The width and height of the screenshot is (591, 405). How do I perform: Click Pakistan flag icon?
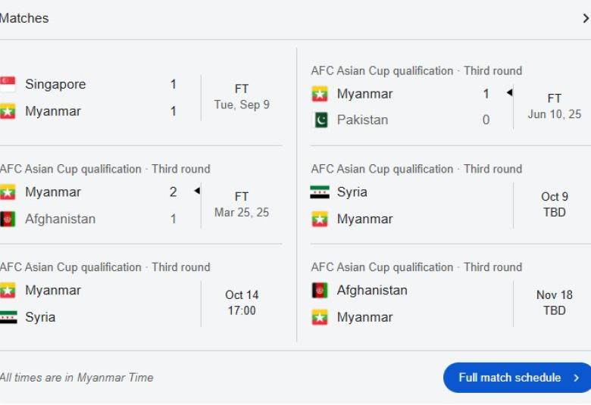pos(320,120)
